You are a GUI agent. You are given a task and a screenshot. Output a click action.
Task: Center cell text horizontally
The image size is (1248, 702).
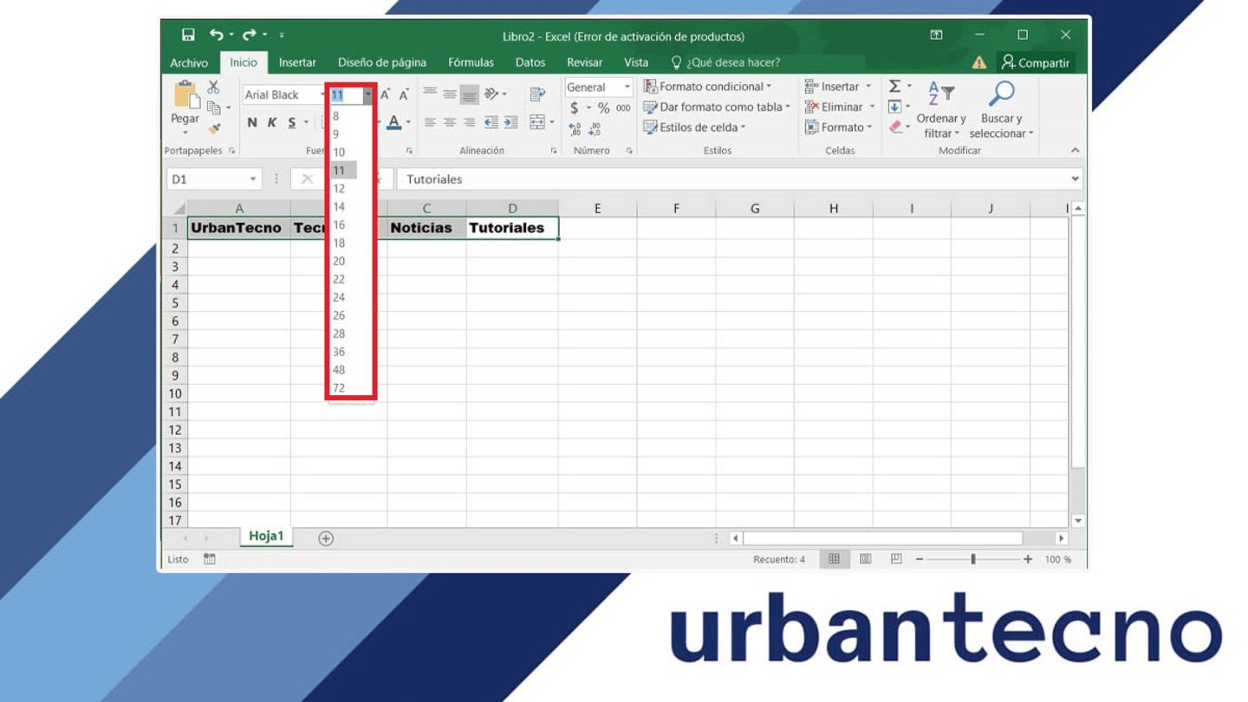tap(450, 122)
